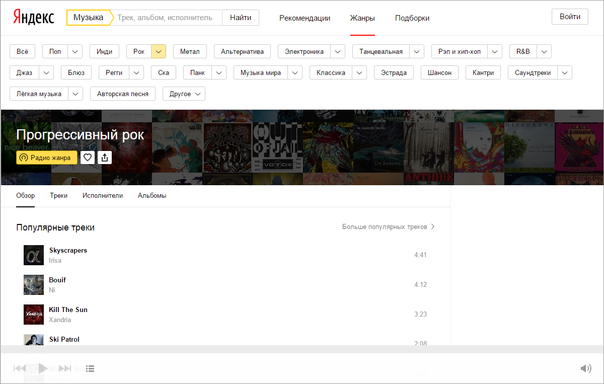Expand the Панк genre dropdown arrow
This screenshot has width=604, height=384.
[x=219, y=72]
